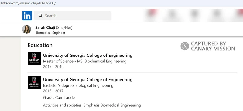This screenshot has height=111, width=243.
Task: Click the Biomedical Engineer headline text
Action: click(50, 33)
